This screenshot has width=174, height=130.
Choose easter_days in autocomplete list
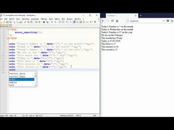tap(17, 77)
